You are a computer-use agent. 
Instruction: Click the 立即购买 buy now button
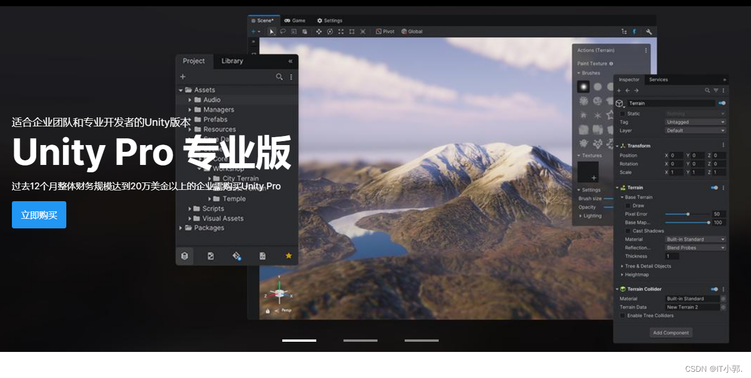coord(39,215)
